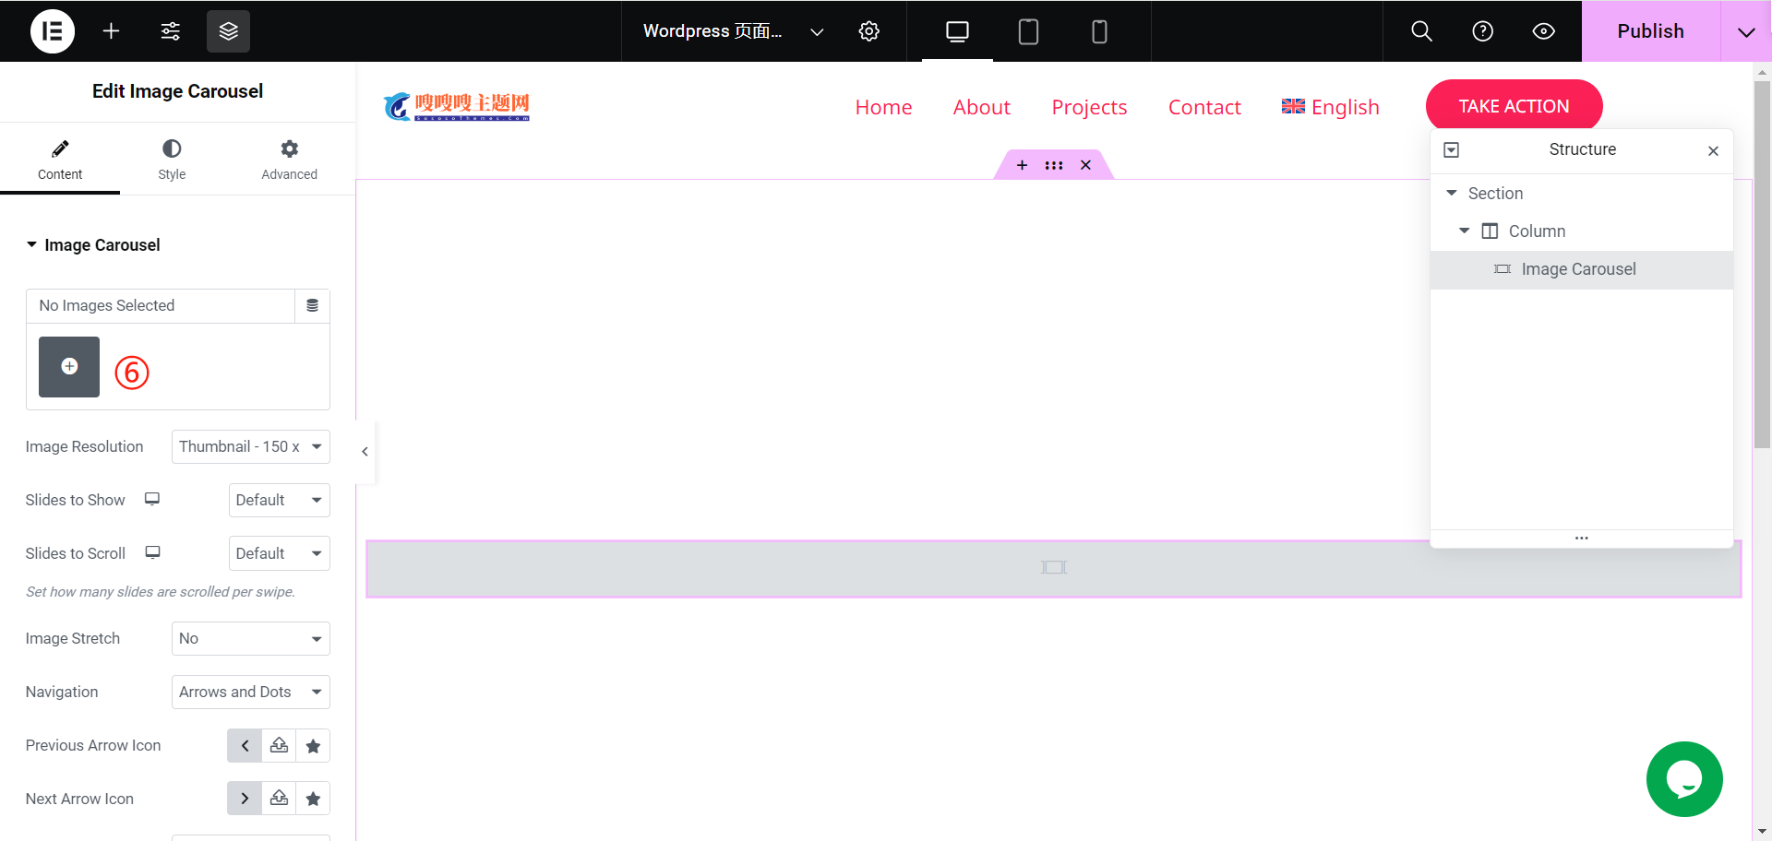The width and height of the screenshot is (1772, 841).
Task: Open the Contact menu link
Action: [x=1204, y=107]
